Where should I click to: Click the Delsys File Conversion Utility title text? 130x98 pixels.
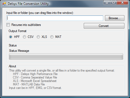click(x=28, y=4)
